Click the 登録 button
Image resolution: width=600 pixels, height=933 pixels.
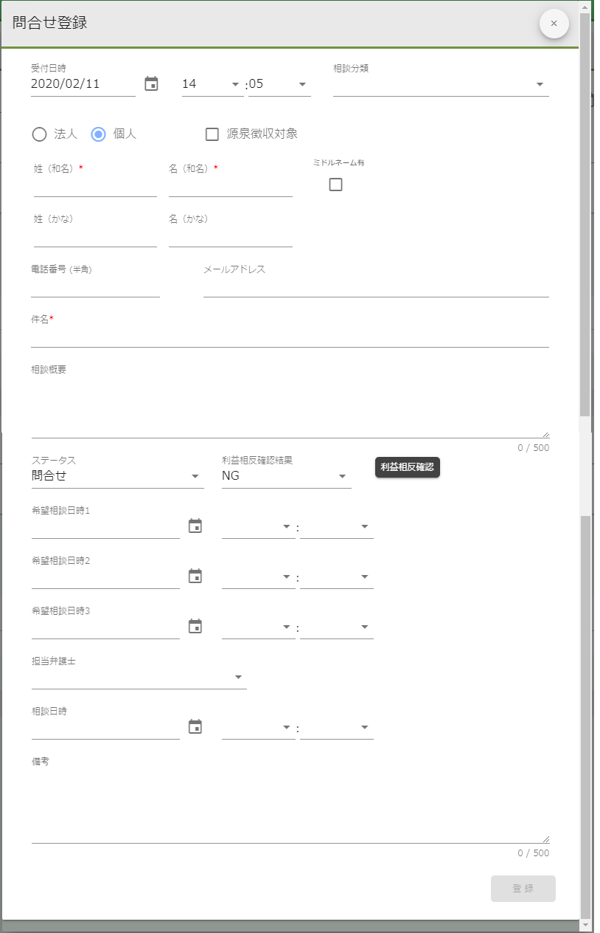tap(523, 889)
